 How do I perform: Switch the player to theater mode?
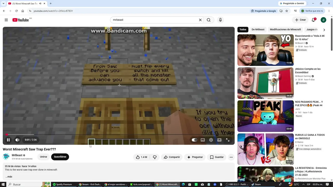pos(219,140)
